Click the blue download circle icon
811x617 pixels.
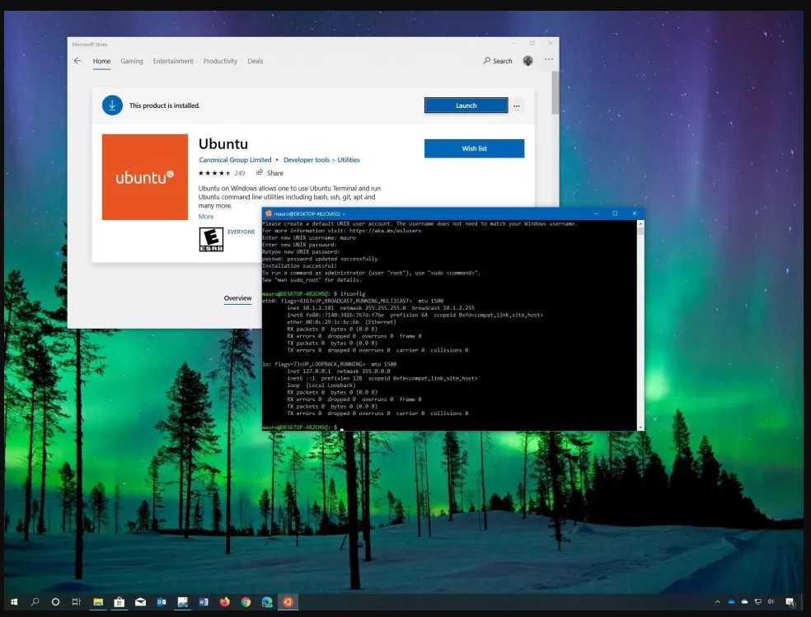[112, 105]
